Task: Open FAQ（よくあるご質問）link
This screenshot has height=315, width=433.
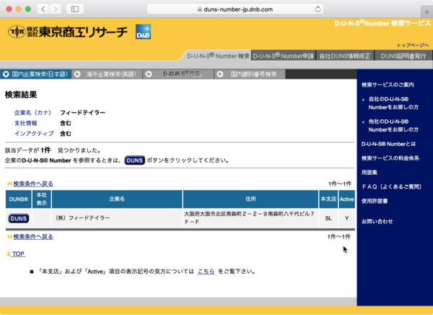Action: pyautogui.click(x=392, y=187)
